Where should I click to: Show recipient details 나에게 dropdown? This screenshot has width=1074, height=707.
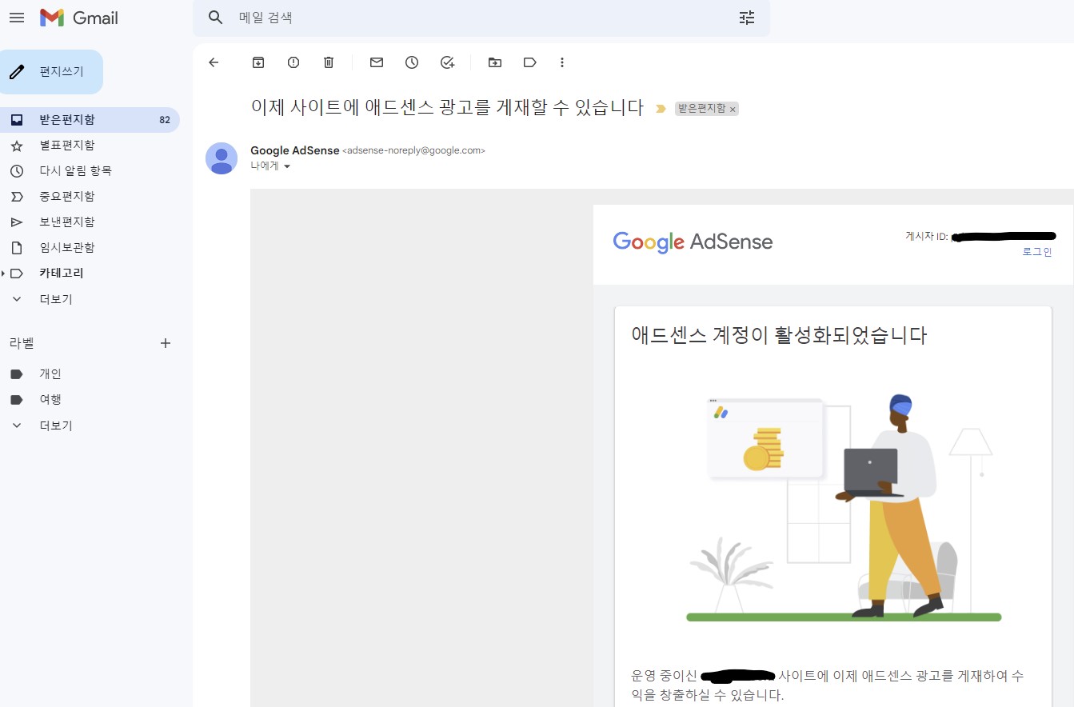pos(287,166)
